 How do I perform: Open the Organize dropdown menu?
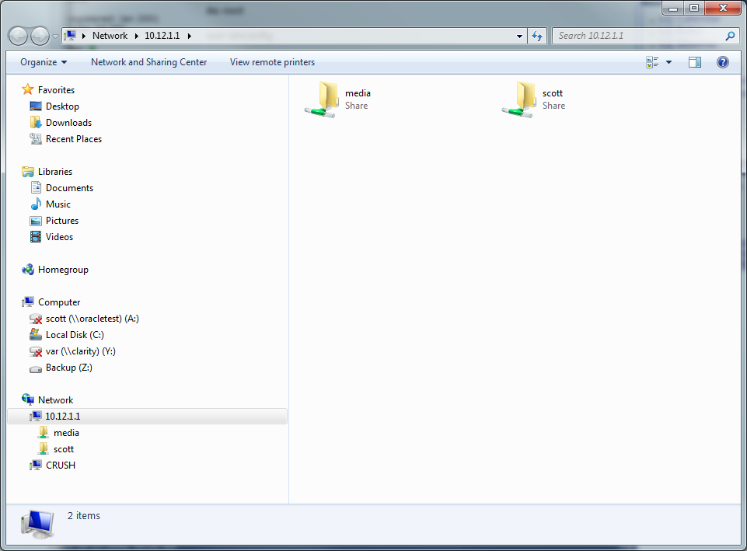click(x=44, y=62)
